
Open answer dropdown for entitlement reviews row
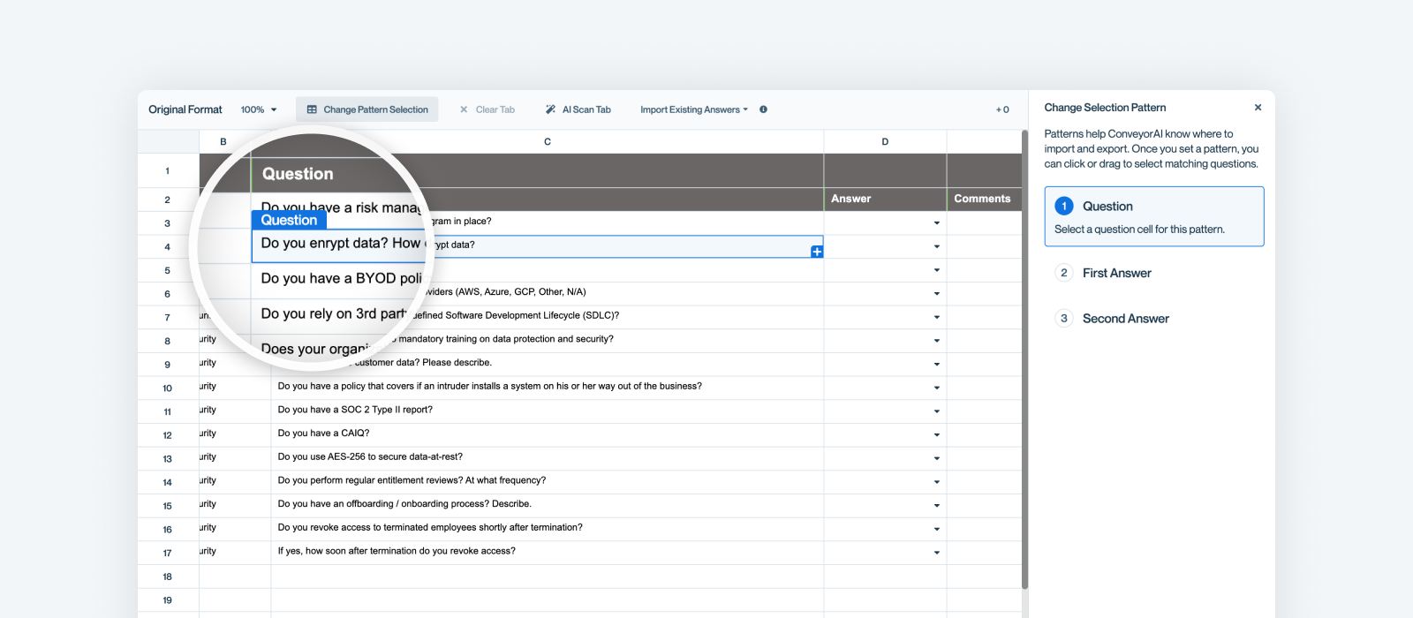937,482
